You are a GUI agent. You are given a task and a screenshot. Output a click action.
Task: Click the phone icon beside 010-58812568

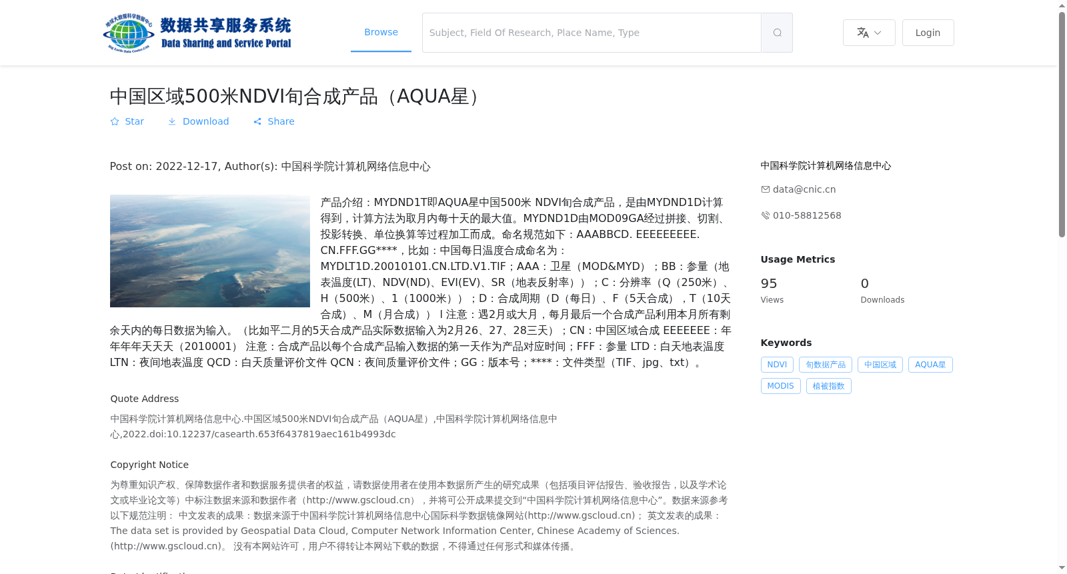(x=766, y=215)
